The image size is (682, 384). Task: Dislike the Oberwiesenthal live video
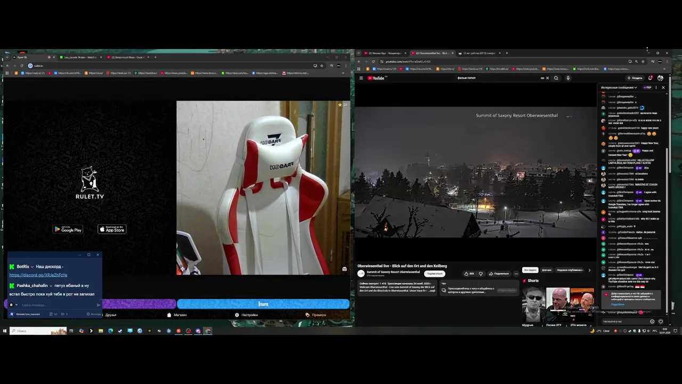click(481, 274)
